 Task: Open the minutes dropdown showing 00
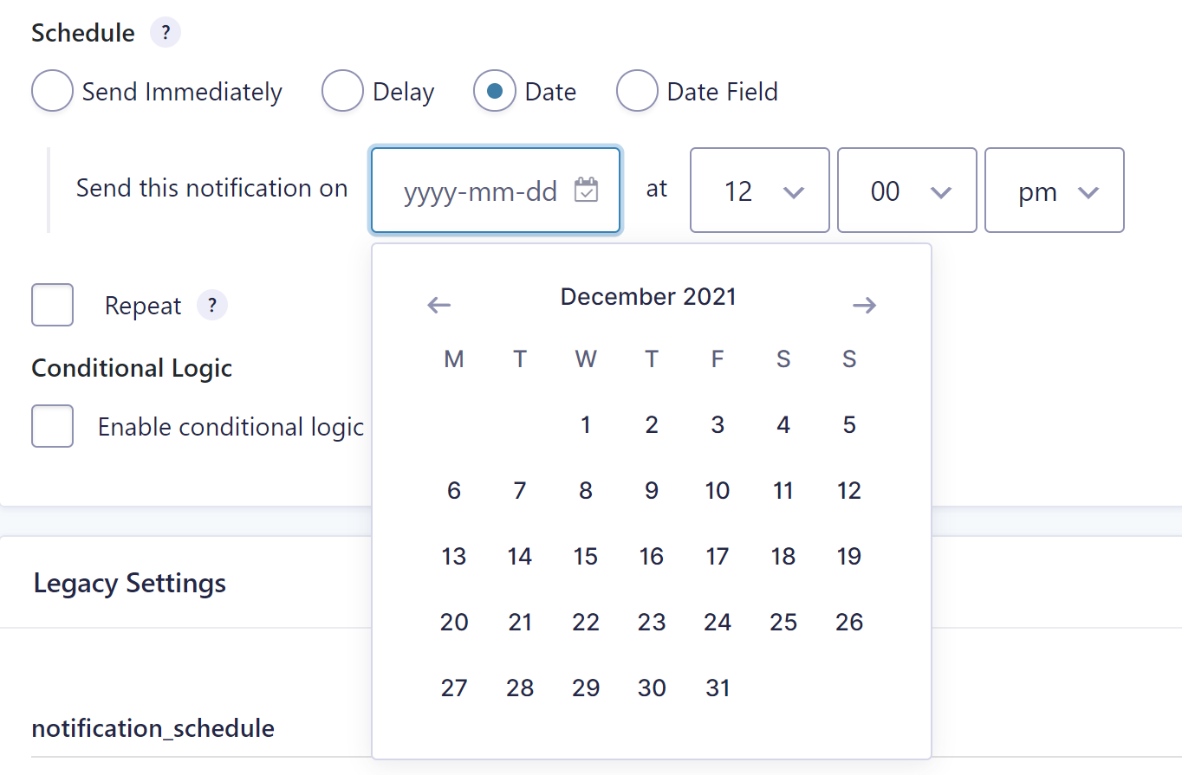click(906, 191)
